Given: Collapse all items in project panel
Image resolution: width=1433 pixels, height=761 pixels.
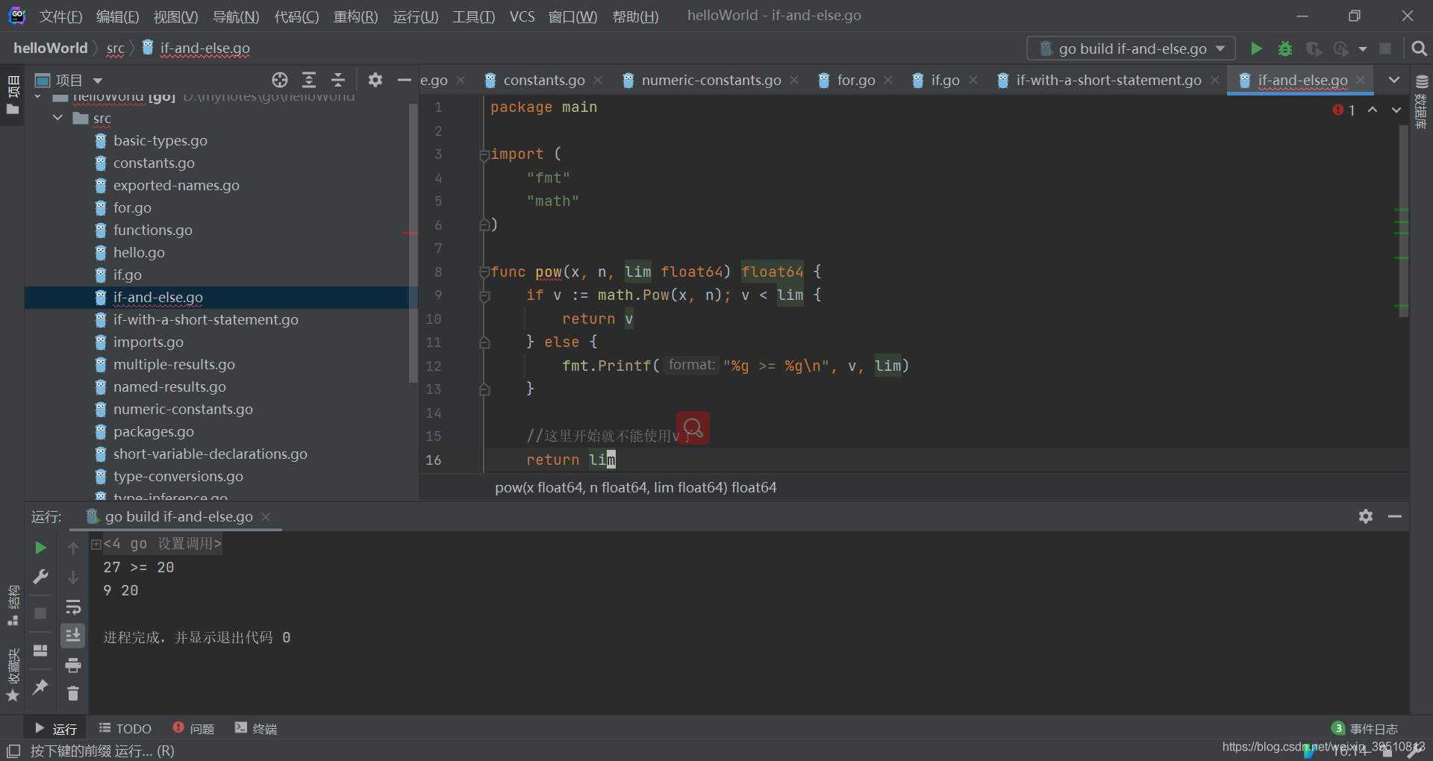Looking at the screenshot, I should click(x=338, y=80).
